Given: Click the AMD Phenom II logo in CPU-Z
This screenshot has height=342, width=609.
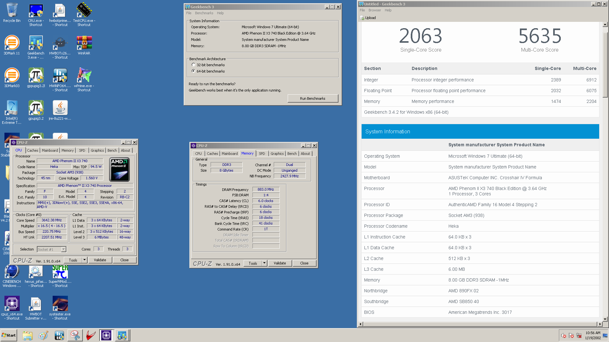Looking at the screenshot, I should [120, 169].
